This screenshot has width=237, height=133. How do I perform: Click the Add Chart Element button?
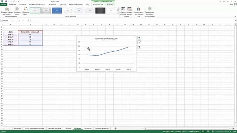[7, 11]
